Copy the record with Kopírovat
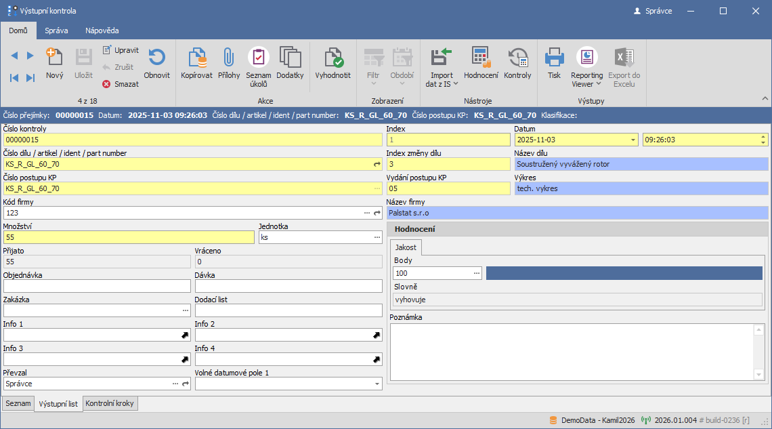Screen dimensions: 772x429 196,64
